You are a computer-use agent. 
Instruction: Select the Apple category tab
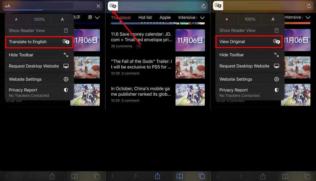[x=165, y=18]
